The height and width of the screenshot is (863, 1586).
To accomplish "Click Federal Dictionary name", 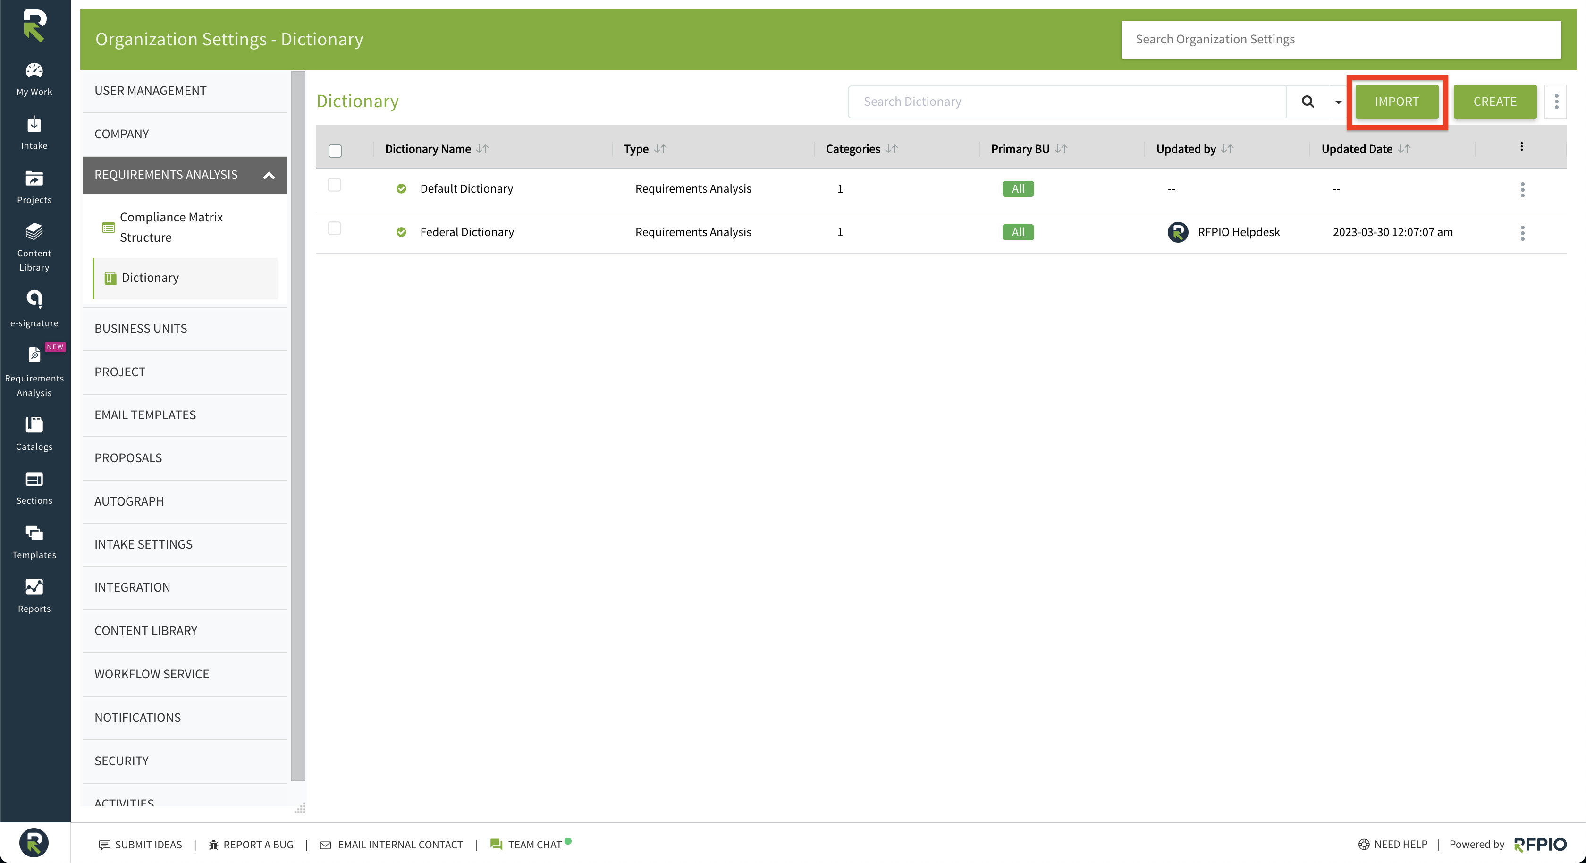I will [467, 232].
